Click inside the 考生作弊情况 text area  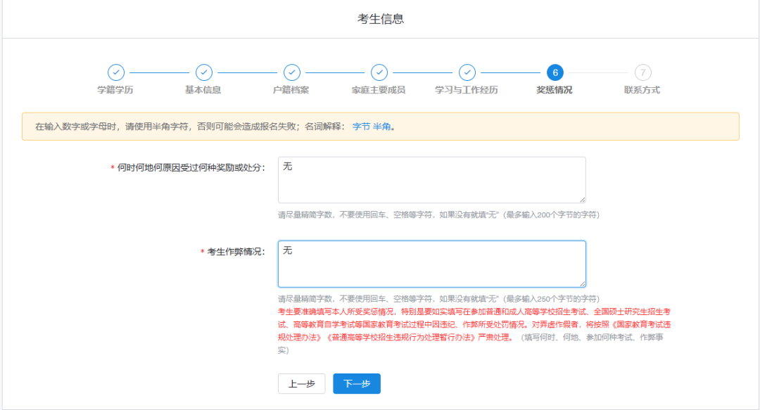pyautogui.click(x=431, y=264)
